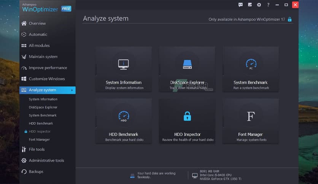
Task: Select Font Manager submenu item
Action: click(x=39, y=140)
